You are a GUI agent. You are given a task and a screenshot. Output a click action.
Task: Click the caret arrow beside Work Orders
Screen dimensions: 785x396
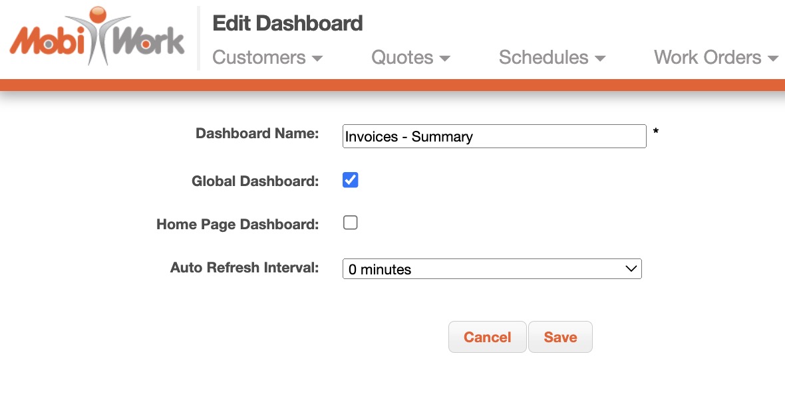coord(772,58)
